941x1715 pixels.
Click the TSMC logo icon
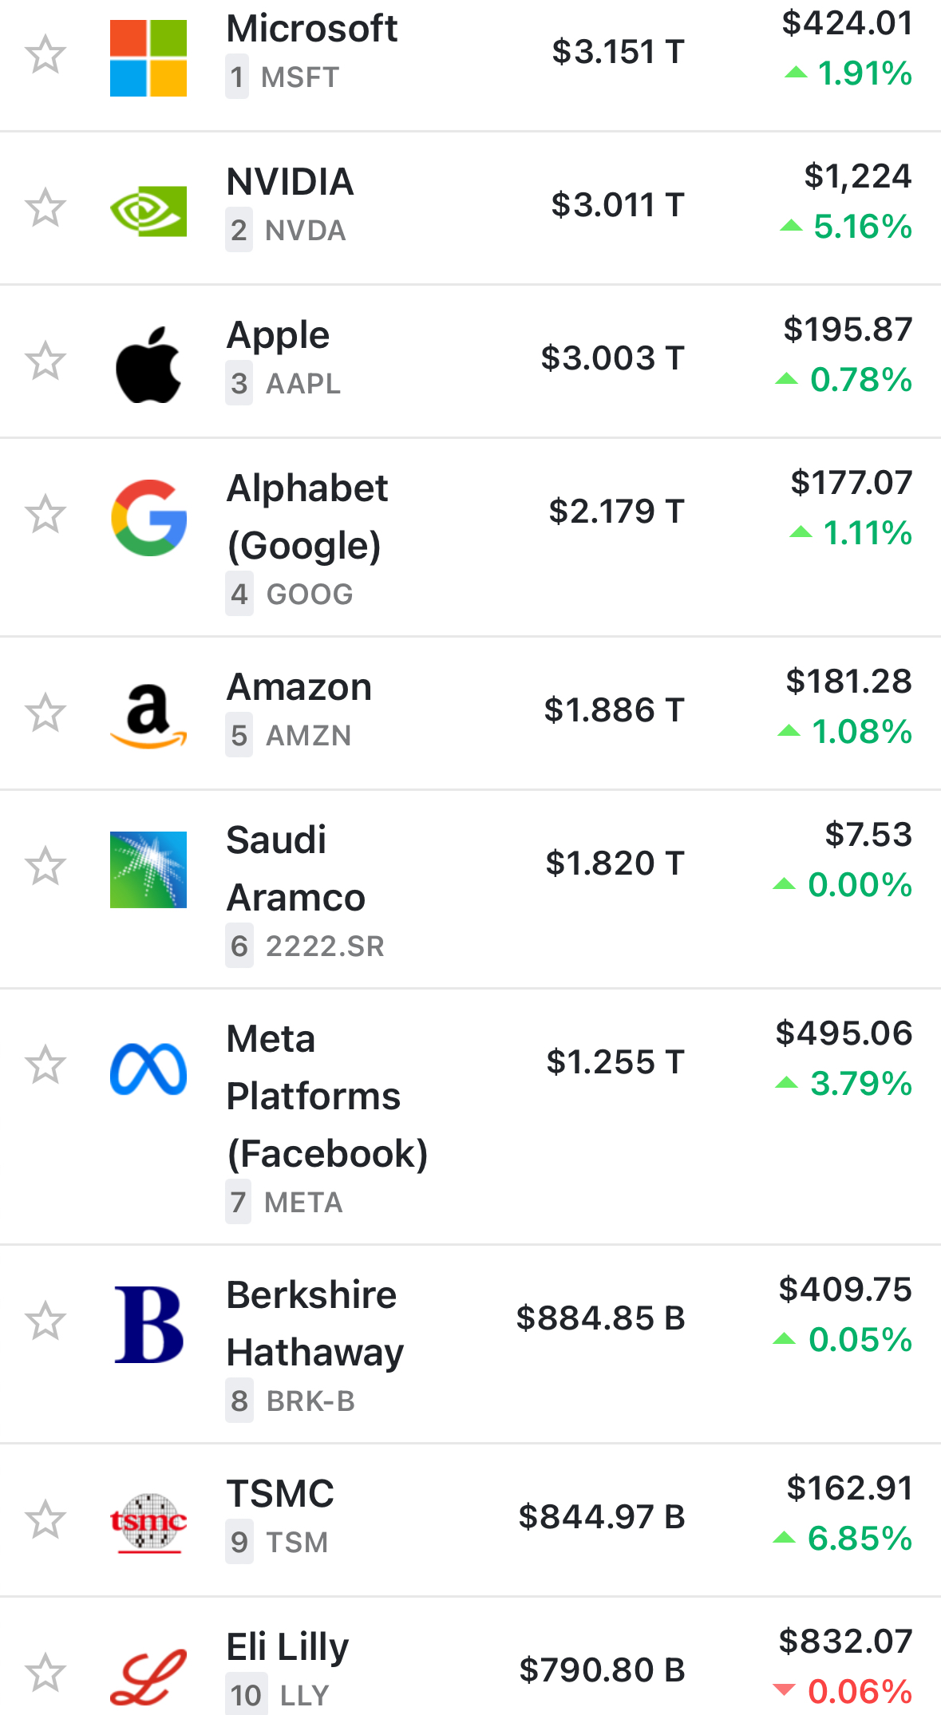coord(148,1523)
